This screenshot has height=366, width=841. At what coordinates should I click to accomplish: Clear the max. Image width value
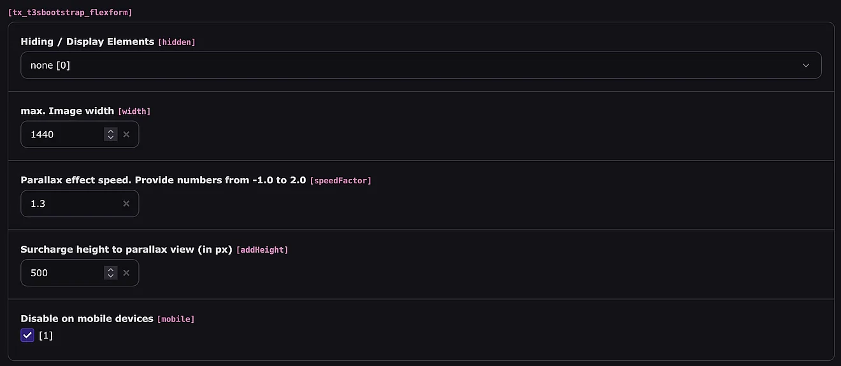[126, 134]
